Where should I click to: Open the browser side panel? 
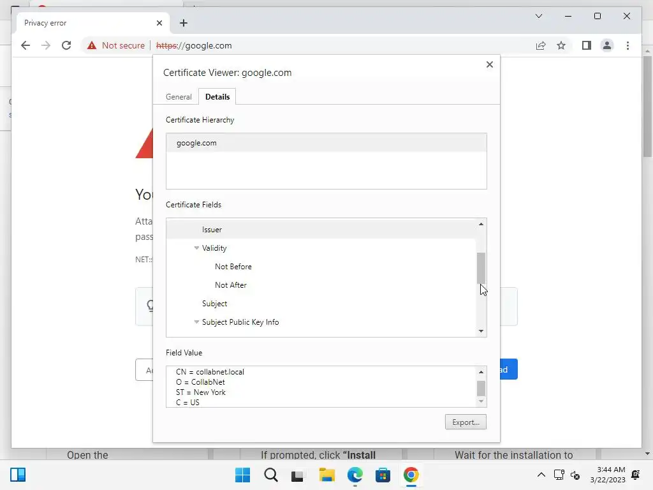click(587, 45)
